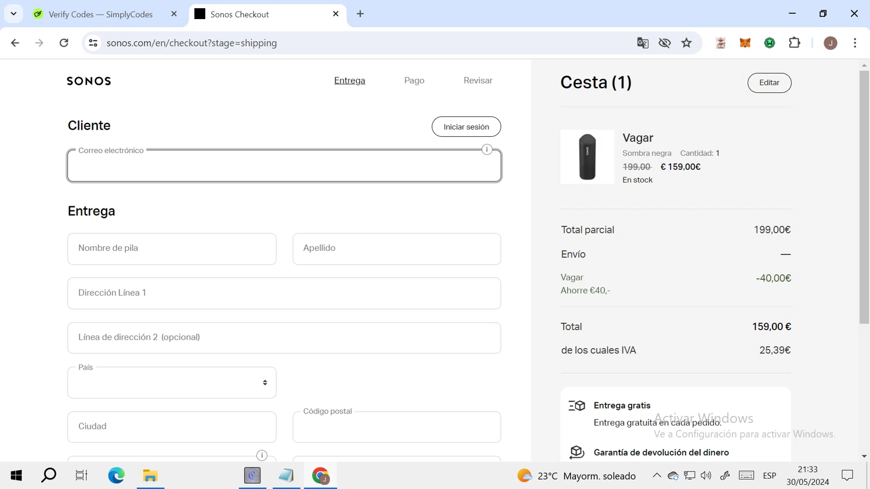Open Google Translate icon in address bar
870x489 pixels.
pyautogui.click(x=643, y=43)
